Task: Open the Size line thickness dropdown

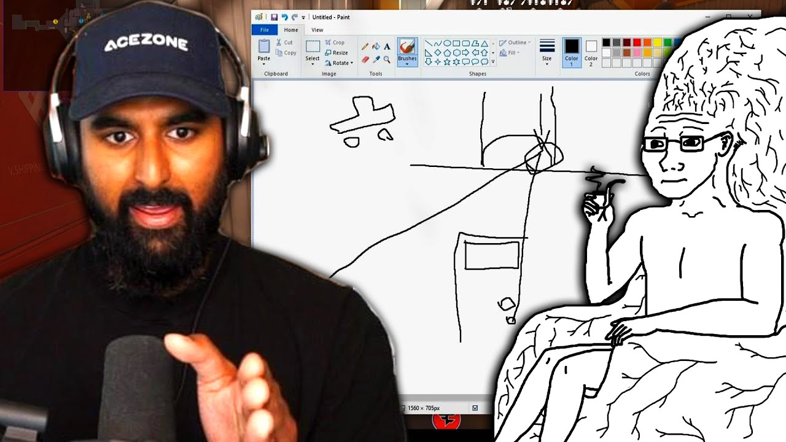Action: (x=547, y=52)
